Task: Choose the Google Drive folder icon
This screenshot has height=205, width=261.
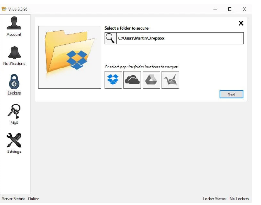Action: coord(151,80)
